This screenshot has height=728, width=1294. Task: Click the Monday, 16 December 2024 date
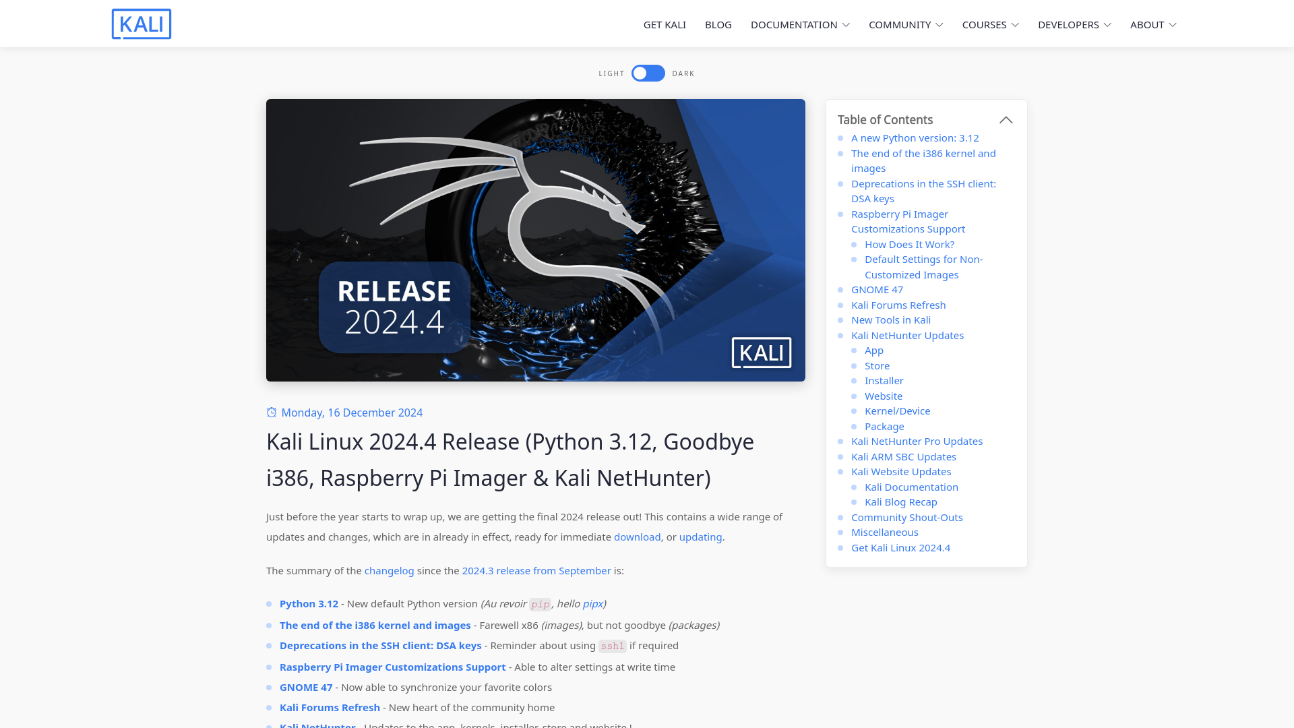(352, 413)
